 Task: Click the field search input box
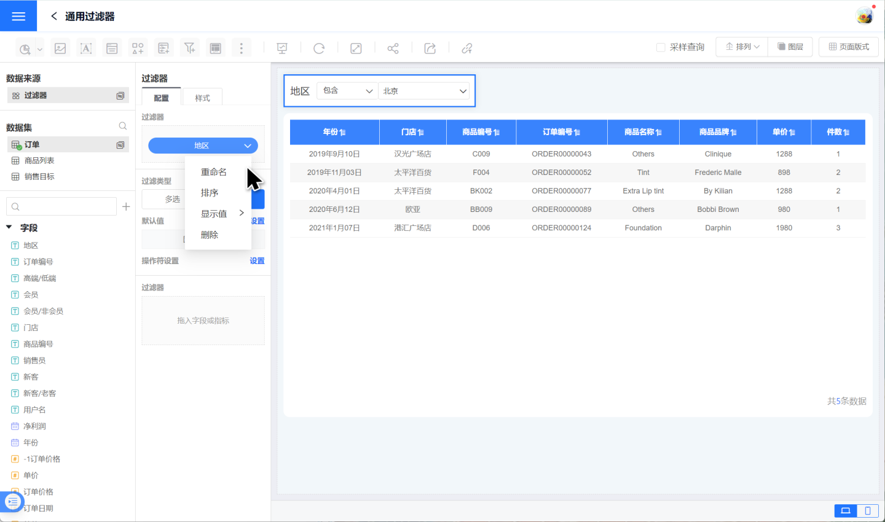[61, 207]
